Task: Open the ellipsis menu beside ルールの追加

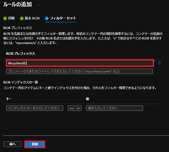Action: coord(39,5)
